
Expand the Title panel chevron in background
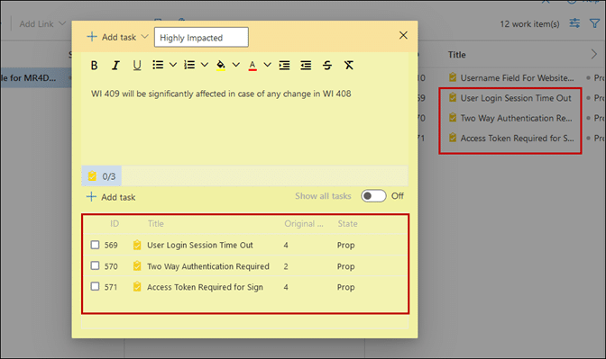[x=594, y=54]
